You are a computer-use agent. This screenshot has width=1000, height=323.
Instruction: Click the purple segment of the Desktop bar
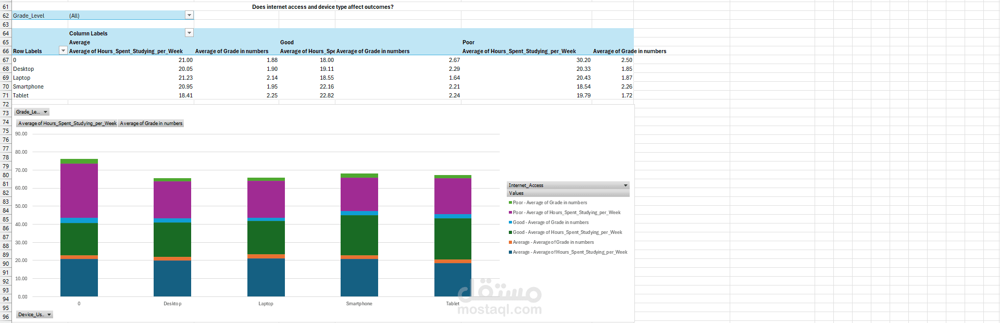172,200
